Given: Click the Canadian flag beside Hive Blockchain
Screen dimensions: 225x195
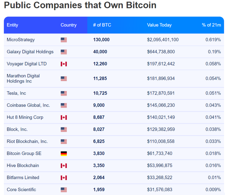Looking at the screenshot, I should tap(64, 165).
